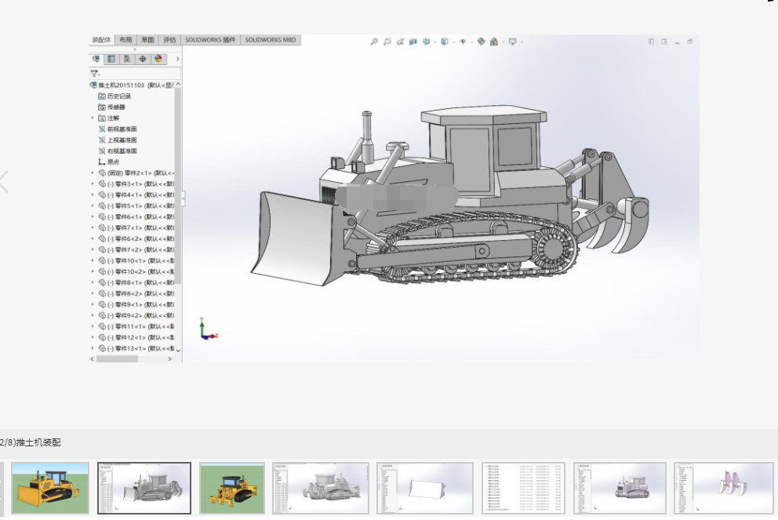Open the View Orientation dropdown arrow
Viewport: 778px width, 520px height.
tap(435, 42)
